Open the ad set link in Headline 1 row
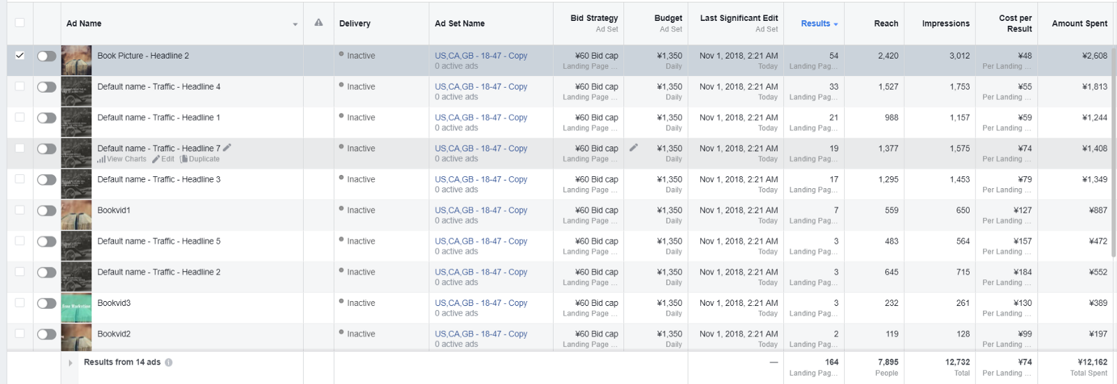 coord(481,118)
